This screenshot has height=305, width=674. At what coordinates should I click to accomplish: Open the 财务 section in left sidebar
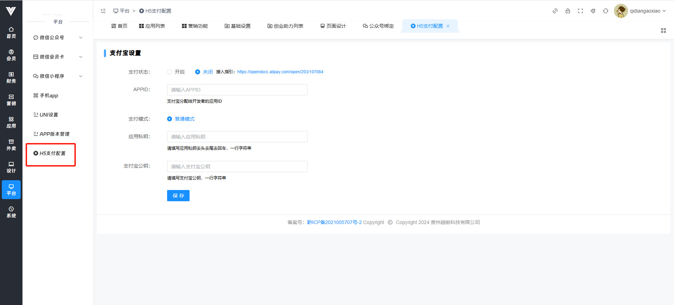(11, 77)
